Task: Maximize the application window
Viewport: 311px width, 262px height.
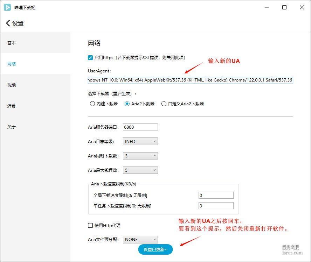Action: point(284,7)
